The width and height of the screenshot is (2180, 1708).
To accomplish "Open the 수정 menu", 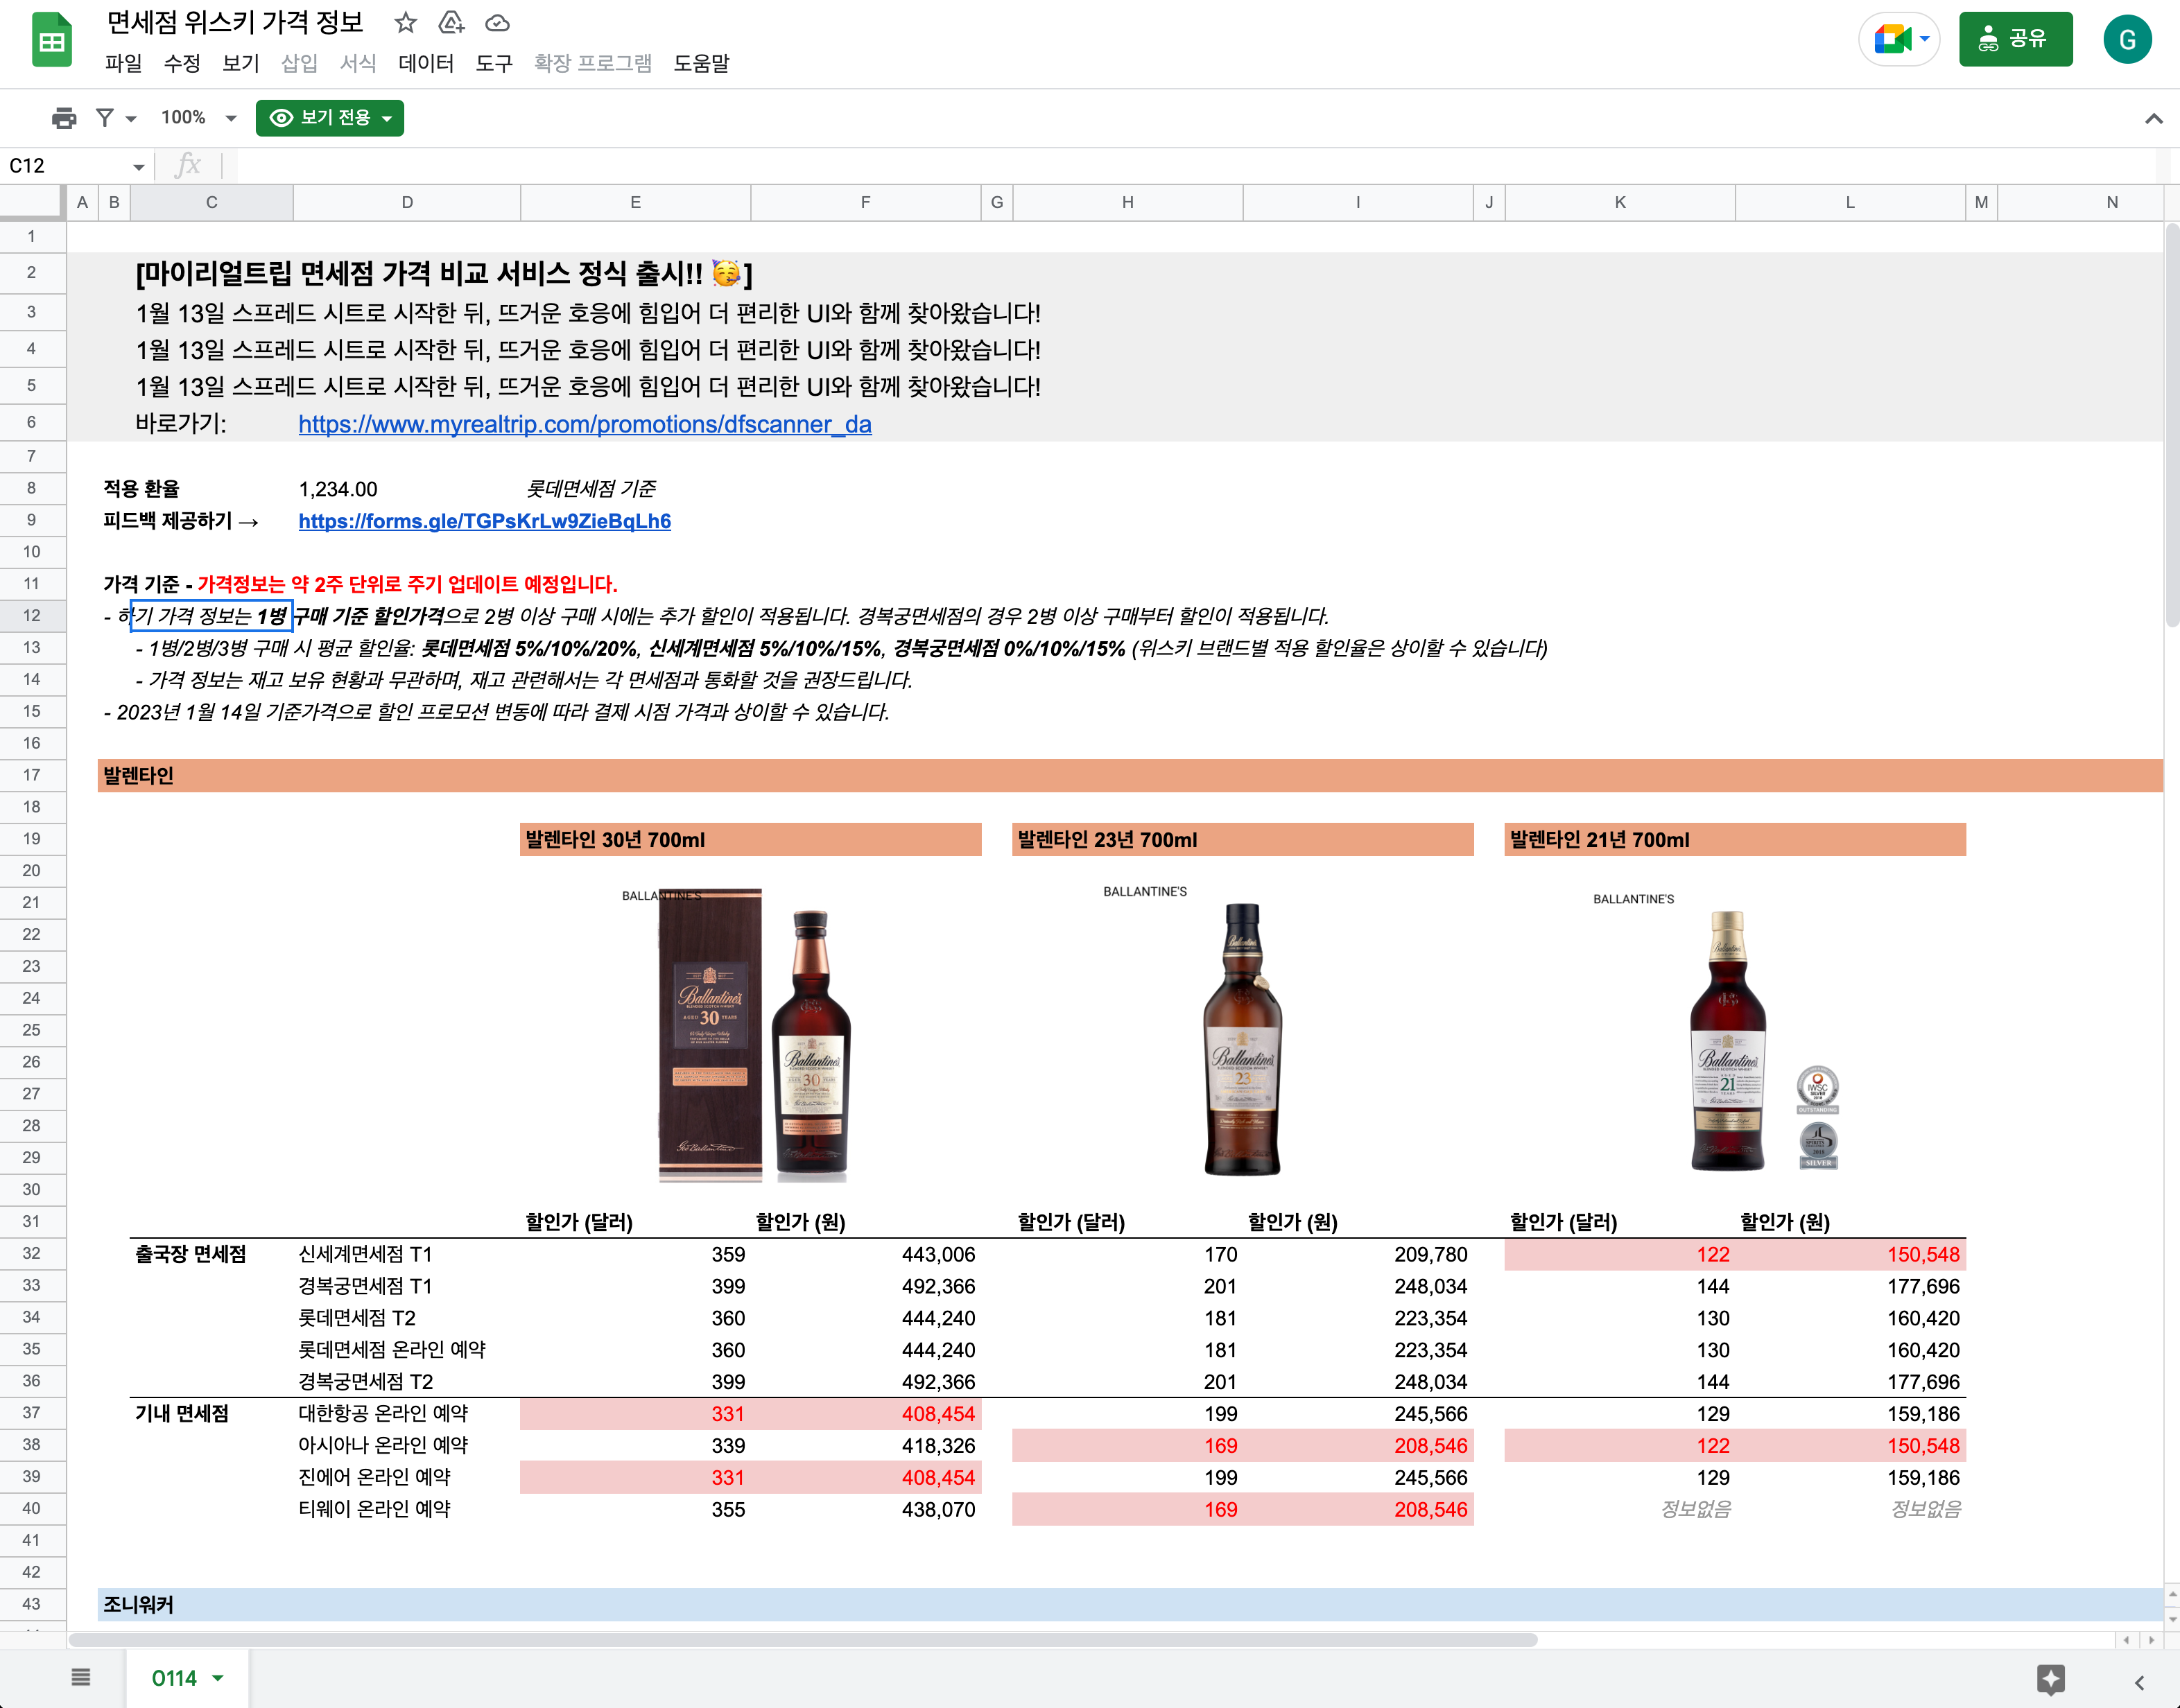I will (x=182, y=63).
